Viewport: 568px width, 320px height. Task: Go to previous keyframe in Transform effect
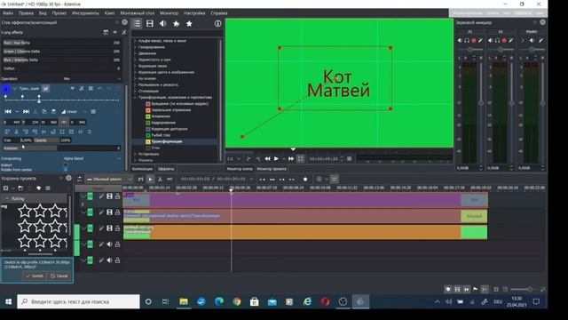point(8,112)
